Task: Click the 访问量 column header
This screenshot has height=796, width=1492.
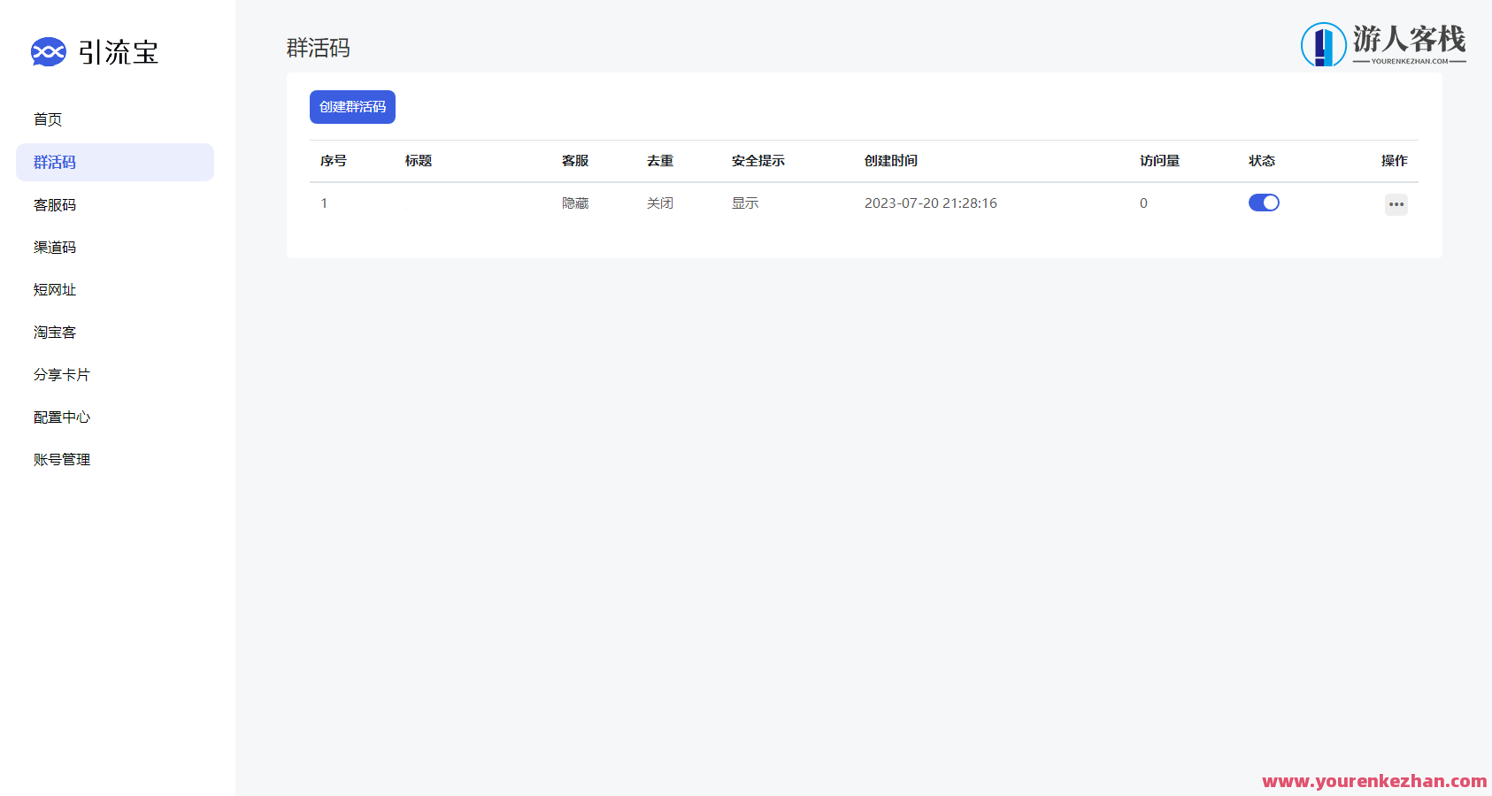Action: [1159, 161]
